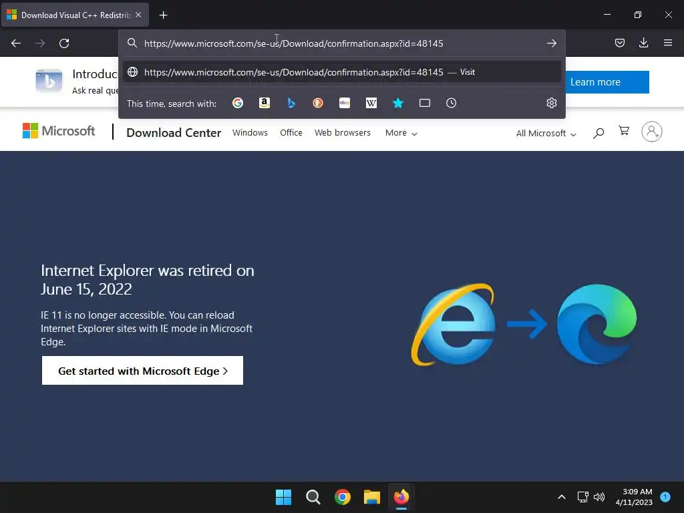Sign in via account avatar icon
The width and height of the screenshot is (684, 513).
pos(652,132)
